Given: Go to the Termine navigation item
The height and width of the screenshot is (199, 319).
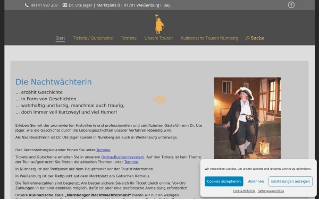Looking at the screenshot, I should (x=129, y=38).
